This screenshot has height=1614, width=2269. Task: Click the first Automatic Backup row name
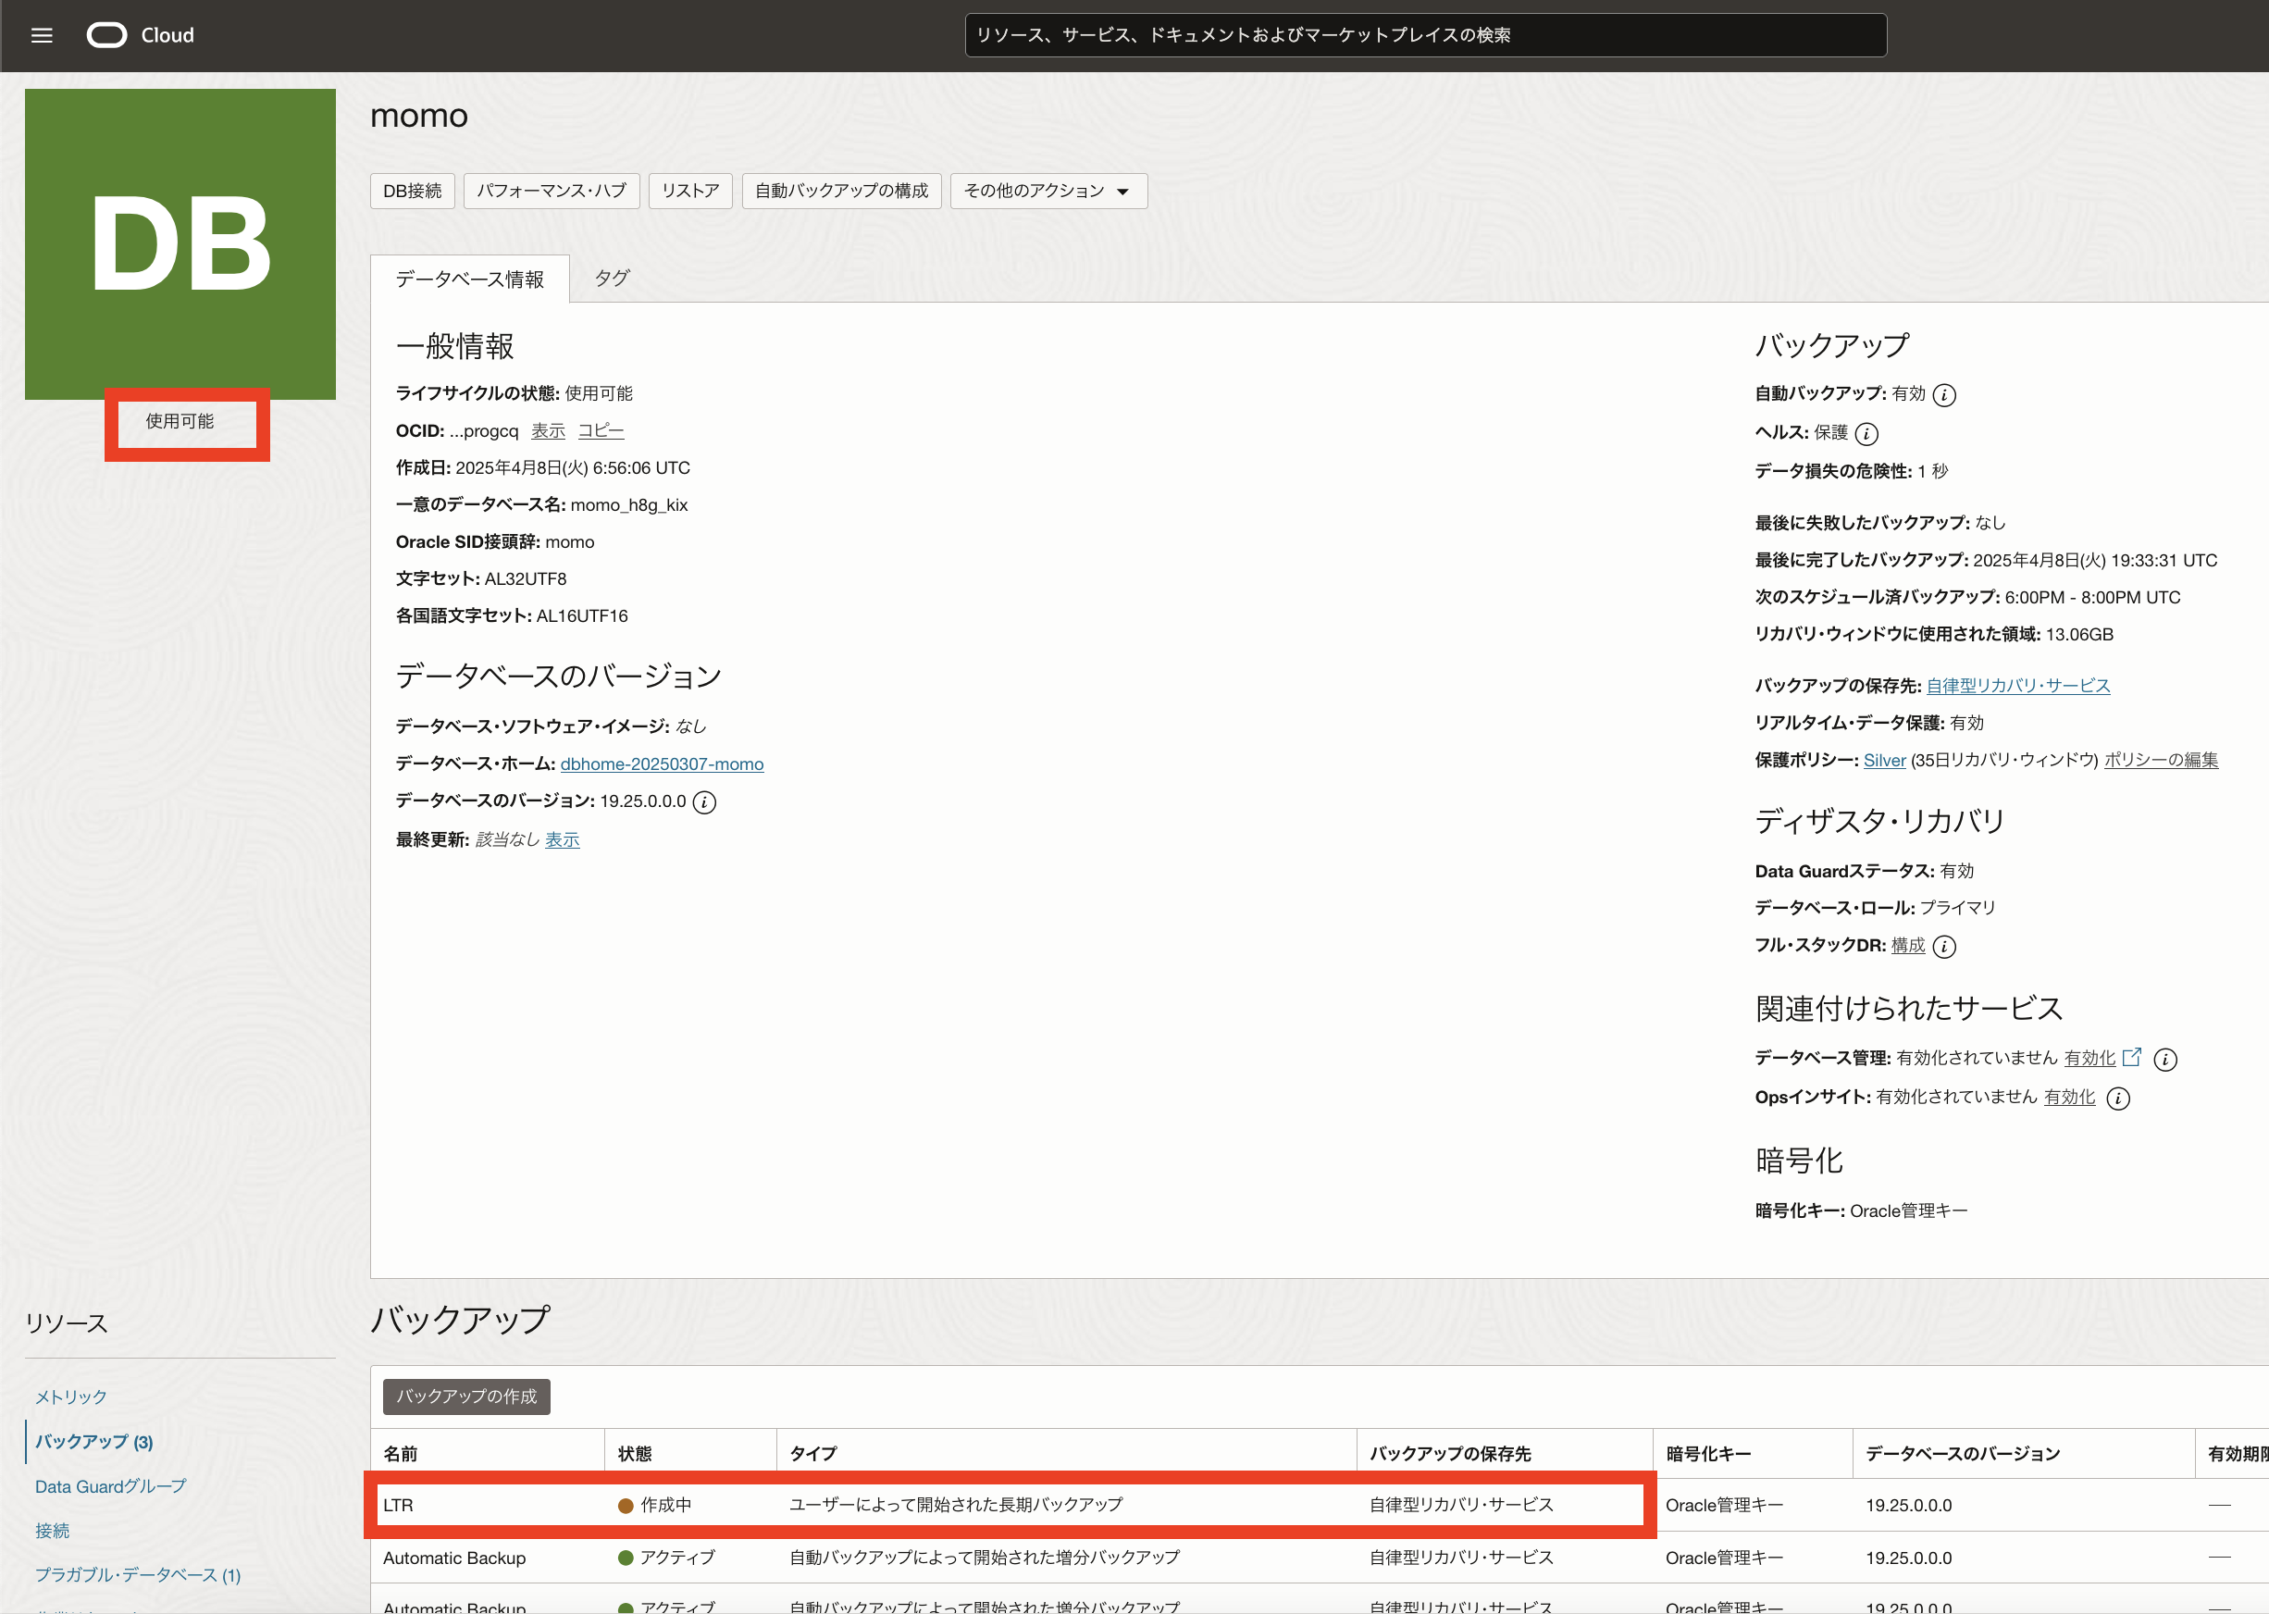pos(454,1558)
